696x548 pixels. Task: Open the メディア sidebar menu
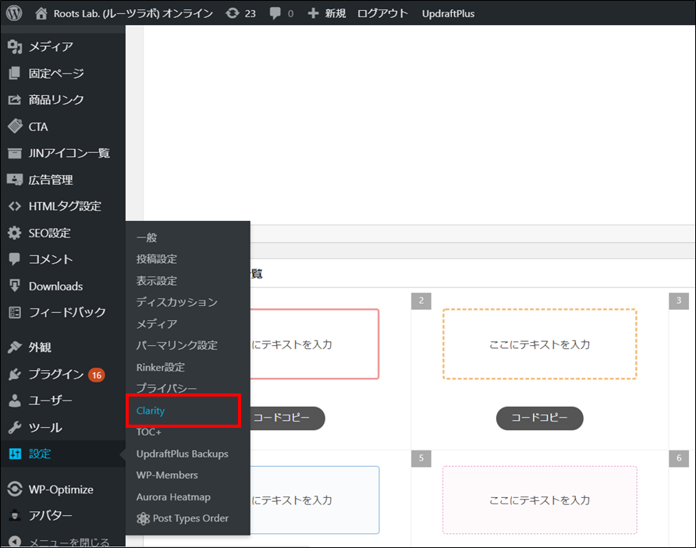coord(50,47)
